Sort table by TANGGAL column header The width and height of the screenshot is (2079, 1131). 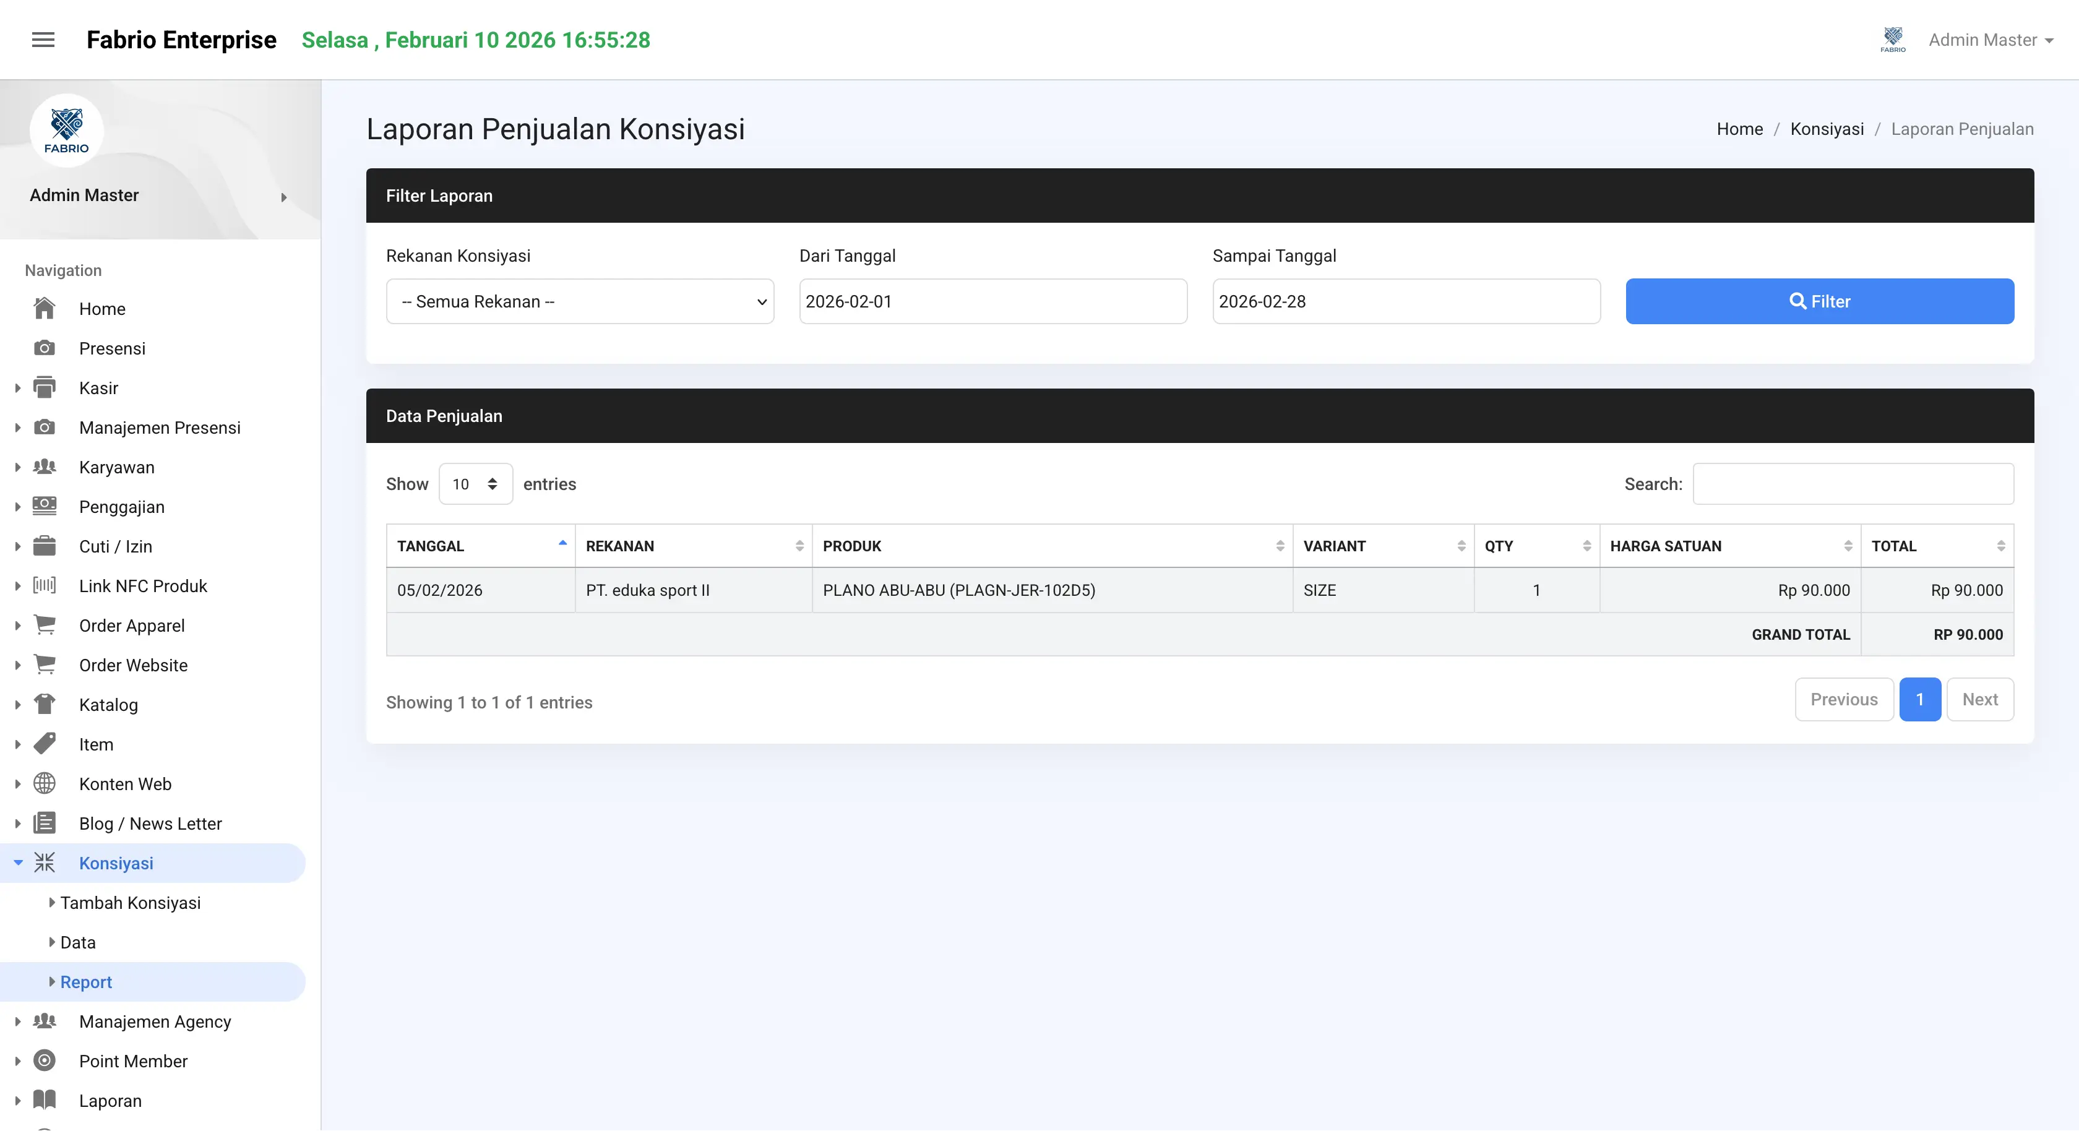(480, 546)
